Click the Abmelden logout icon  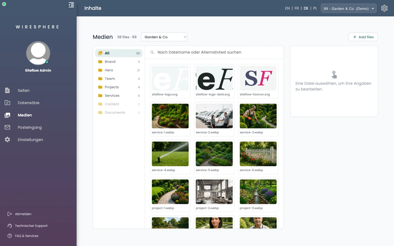[x=10, y=214]
